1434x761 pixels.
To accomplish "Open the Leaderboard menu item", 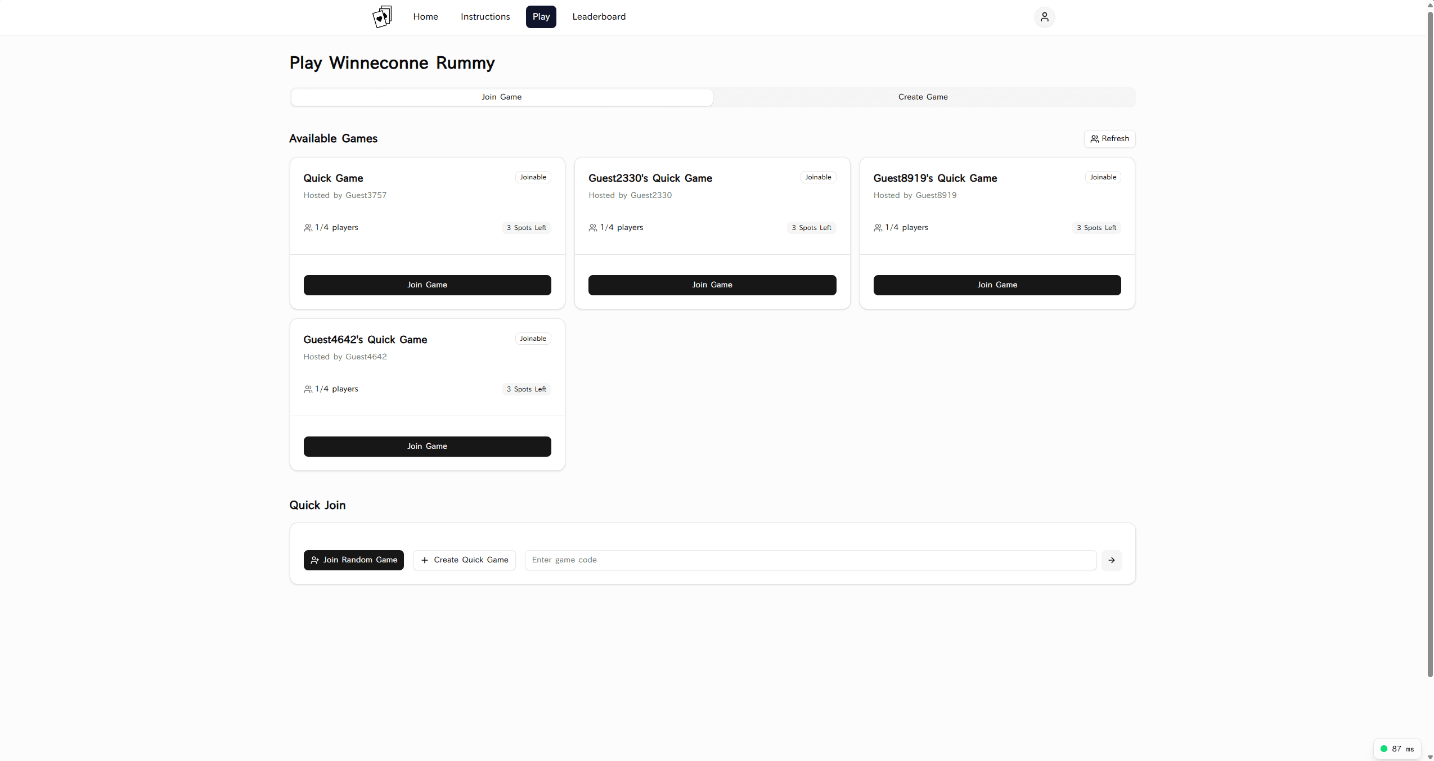I will click(599, 17).
